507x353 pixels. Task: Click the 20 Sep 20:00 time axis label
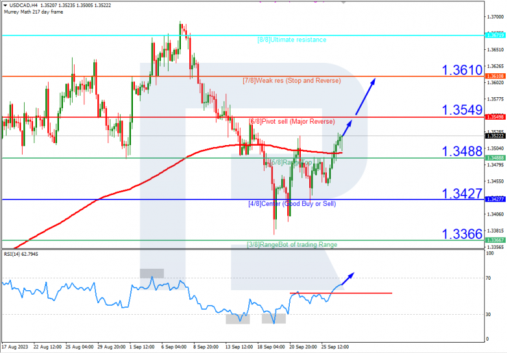[x=303, y=347]
